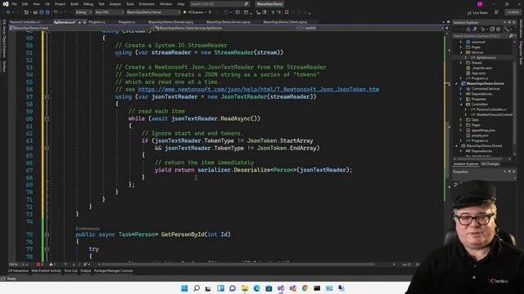Open the Extensions menu

point(147,4)
